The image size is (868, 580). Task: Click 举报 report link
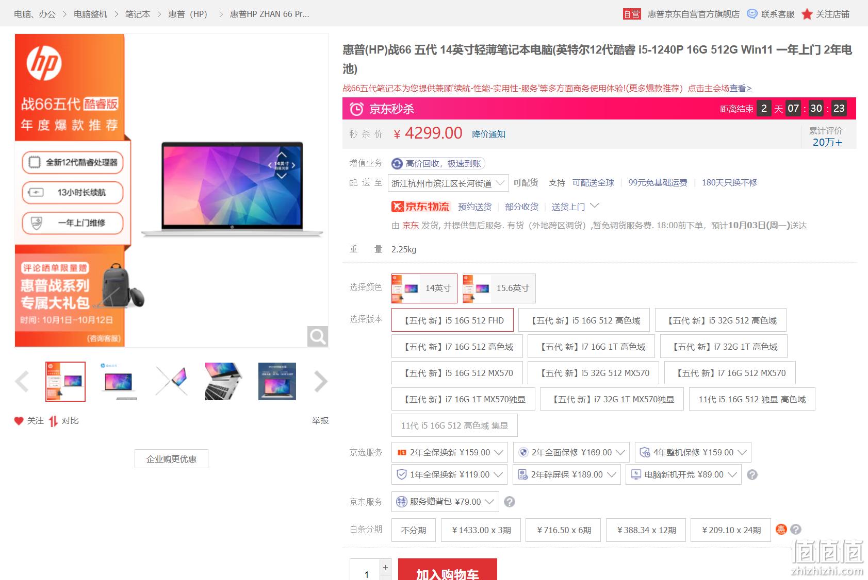(x=320, y=420)
